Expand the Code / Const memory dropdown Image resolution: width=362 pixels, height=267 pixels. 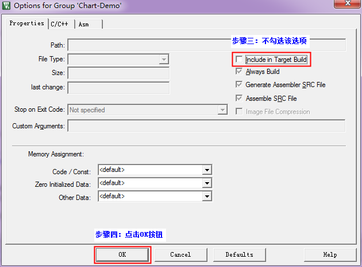coord(207,170)
